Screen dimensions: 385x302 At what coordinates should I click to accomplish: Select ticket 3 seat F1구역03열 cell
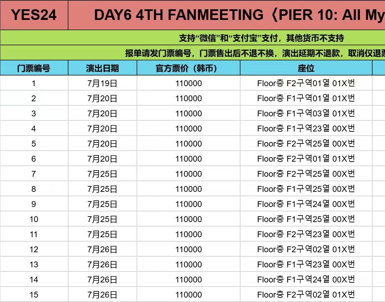[306, 113]
